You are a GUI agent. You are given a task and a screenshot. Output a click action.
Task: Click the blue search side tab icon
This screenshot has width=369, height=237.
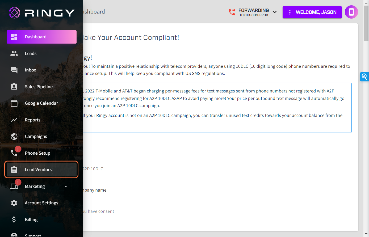364,77
